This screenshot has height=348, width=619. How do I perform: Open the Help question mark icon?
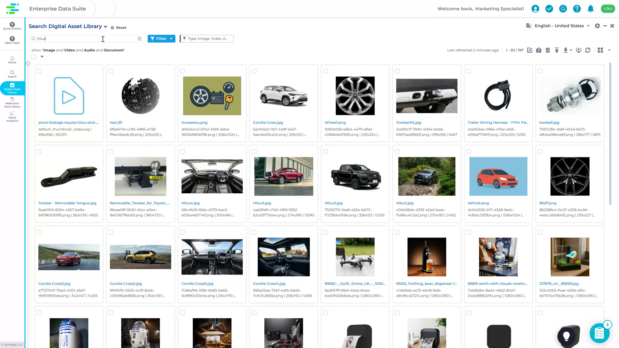click(x=577, y=9)
